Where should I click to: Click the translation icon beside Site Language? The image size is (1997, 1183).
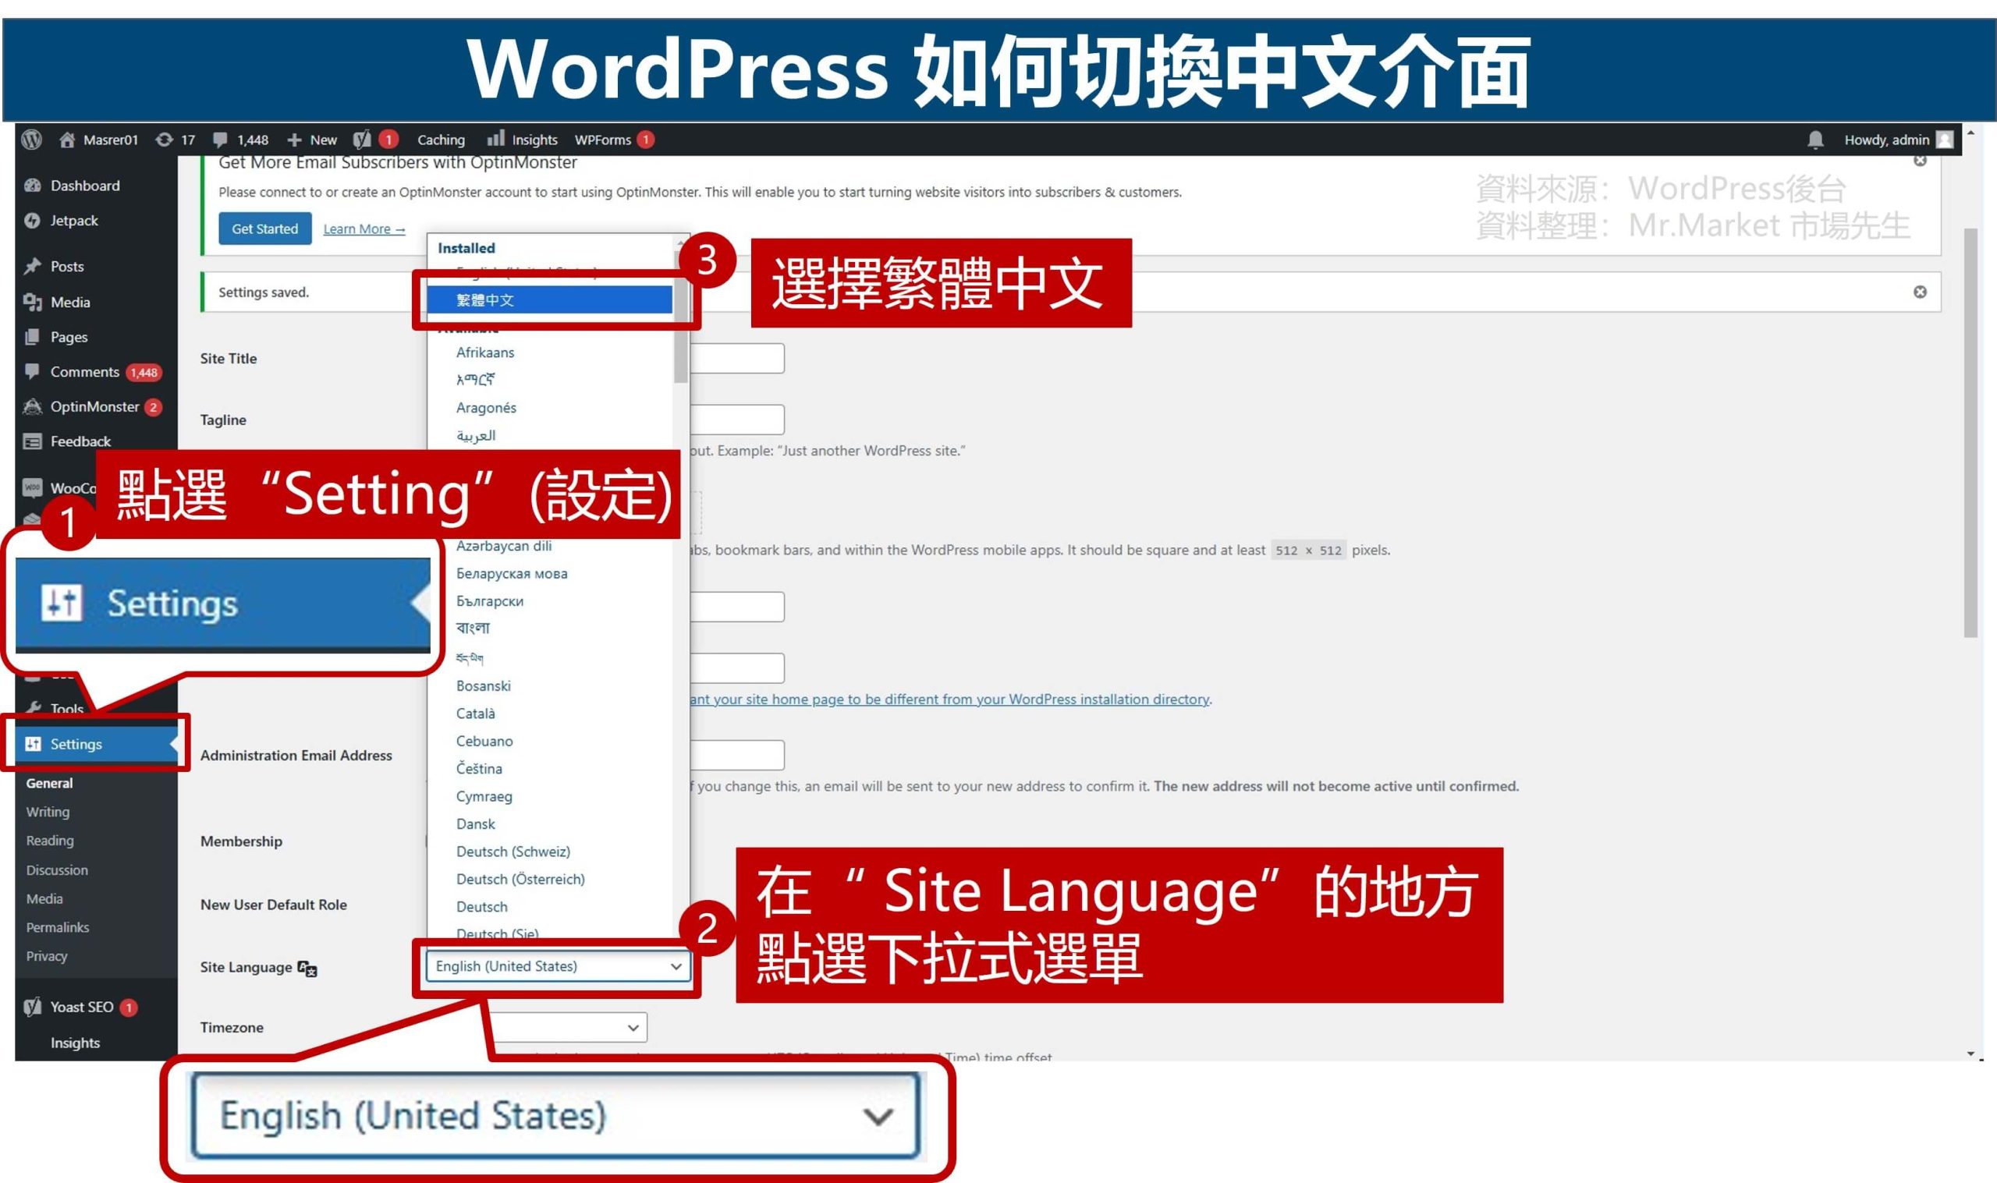pyautogui.click(x=307, y=968)
